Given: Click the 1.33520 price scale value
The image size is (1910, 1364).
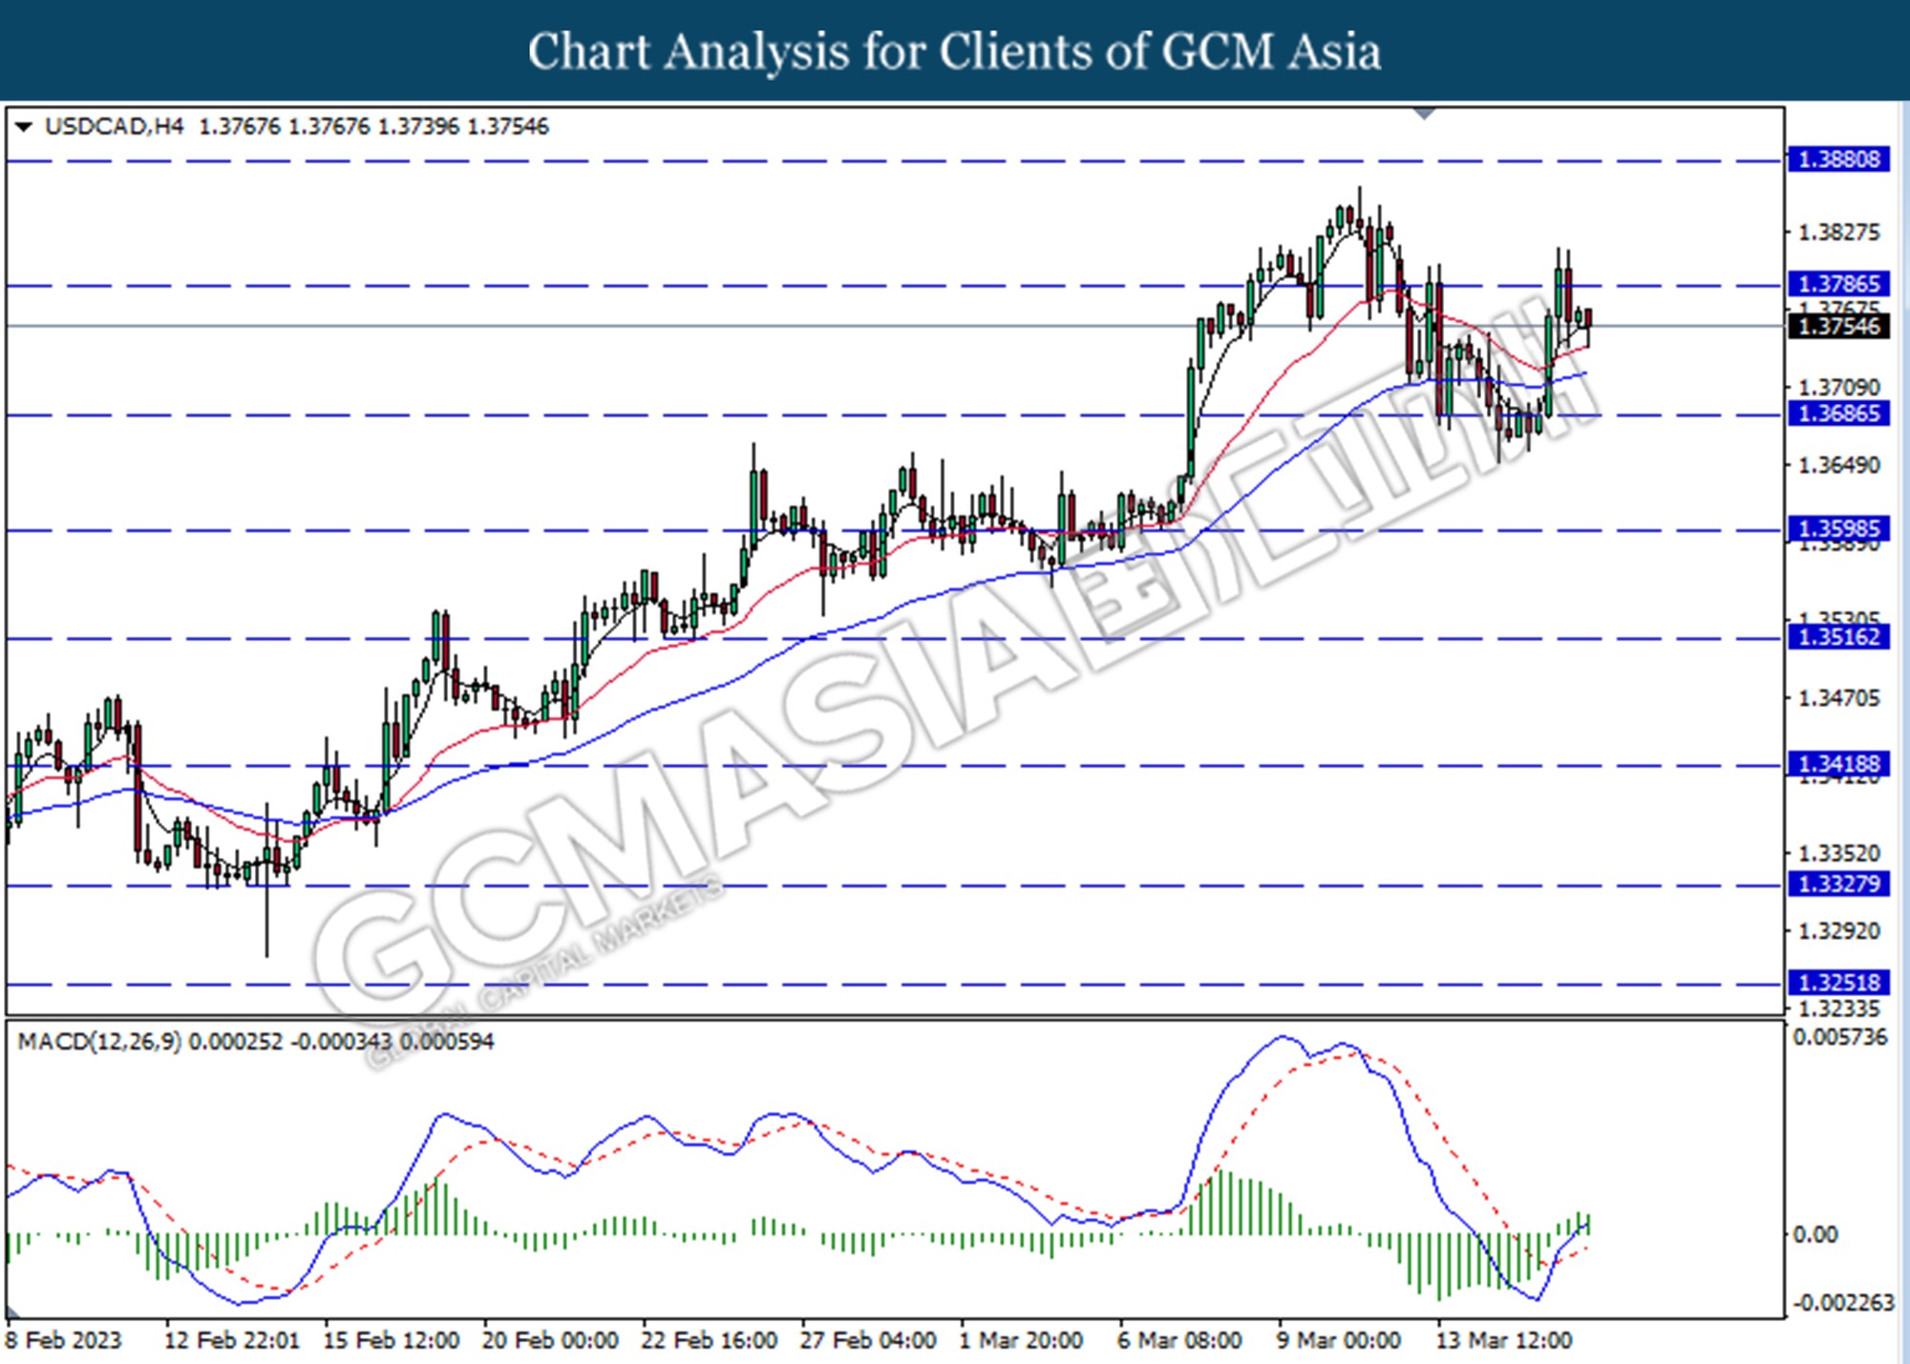Looking at the screenshot, I should click(x=1838, y=853).
